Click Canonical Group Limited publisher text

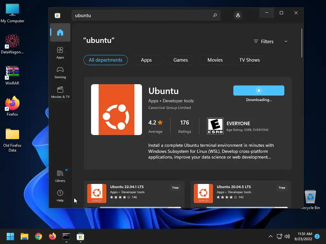point(169,108)
